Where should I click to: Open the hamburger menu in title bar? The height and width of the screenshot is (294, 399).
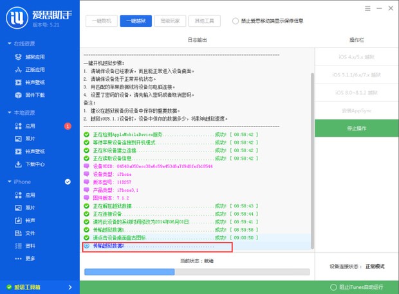pyautogui.click(x=367, y=8)
